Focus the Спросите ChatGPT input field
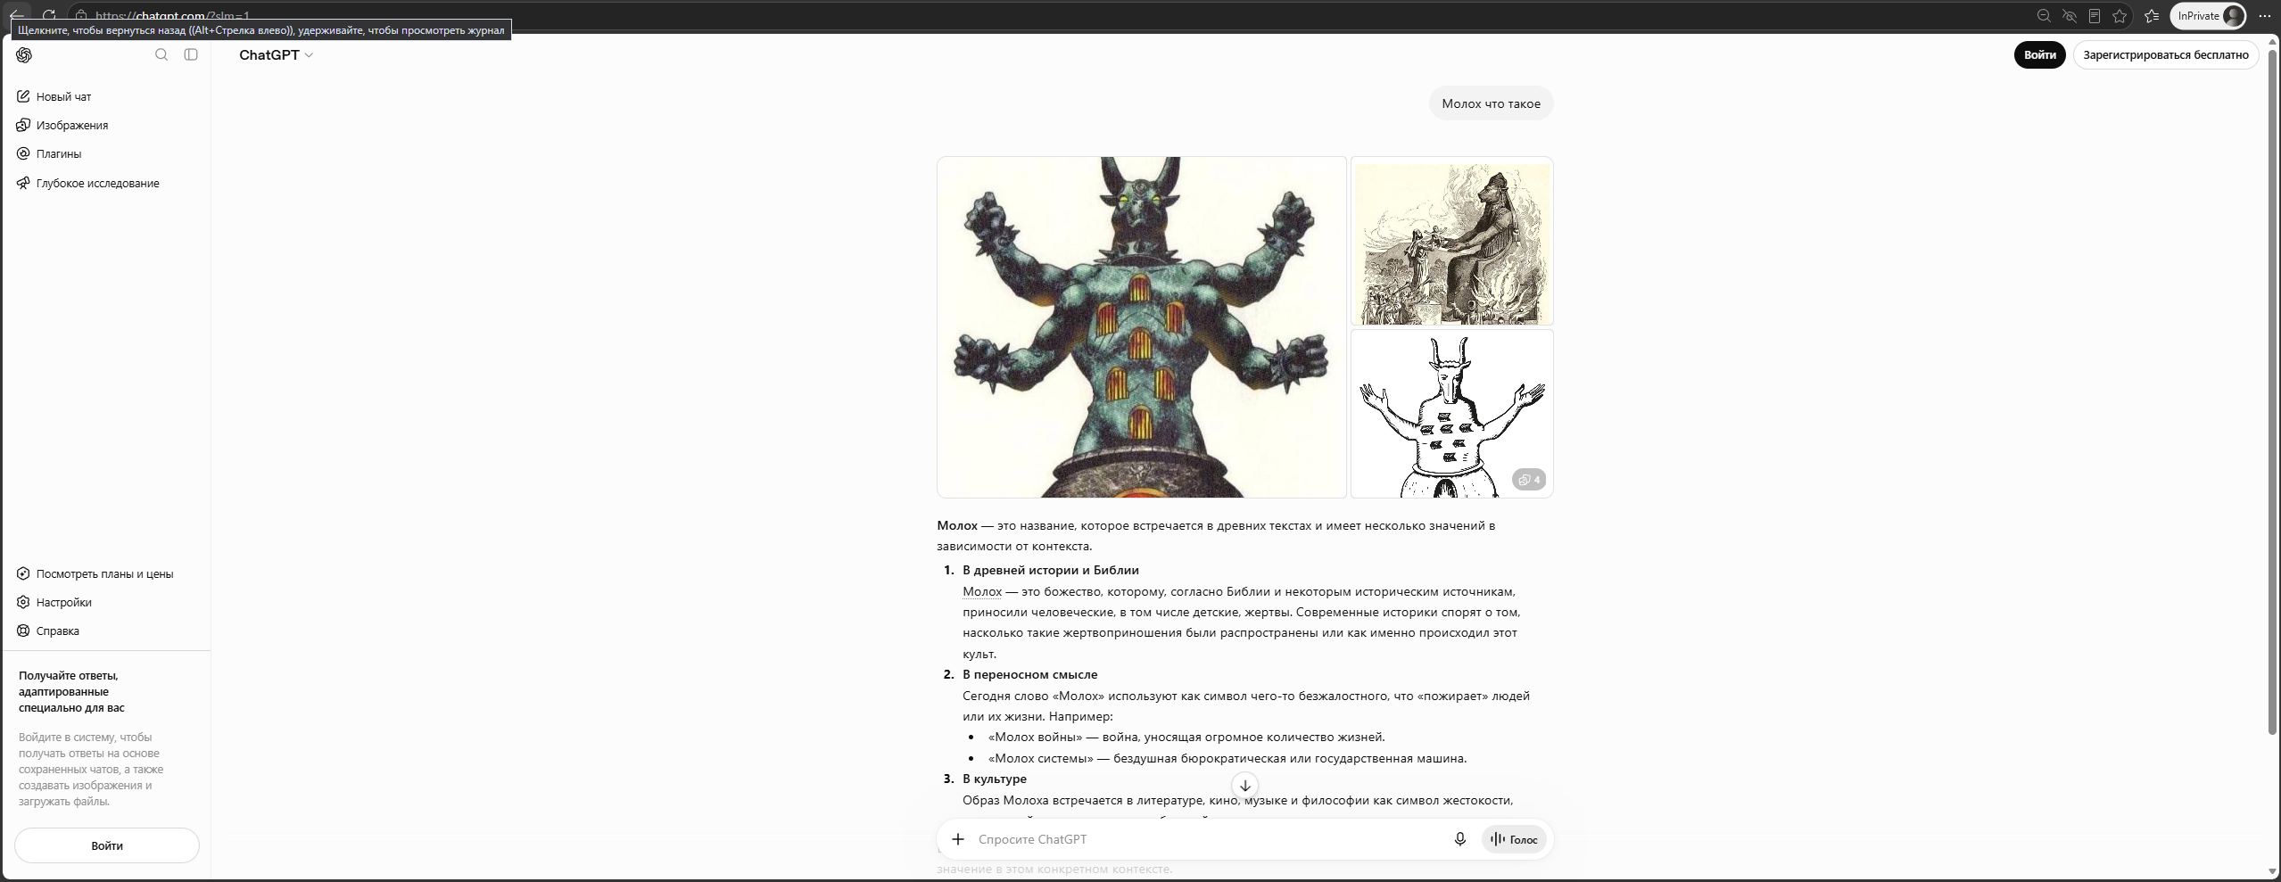Viewport: 2281px width, 882px height. point(1209,839)
